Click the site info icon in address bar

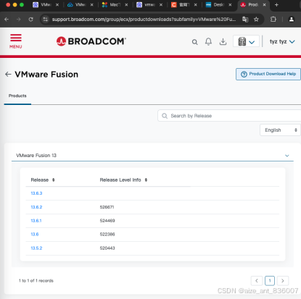click(x=46, y=20)
